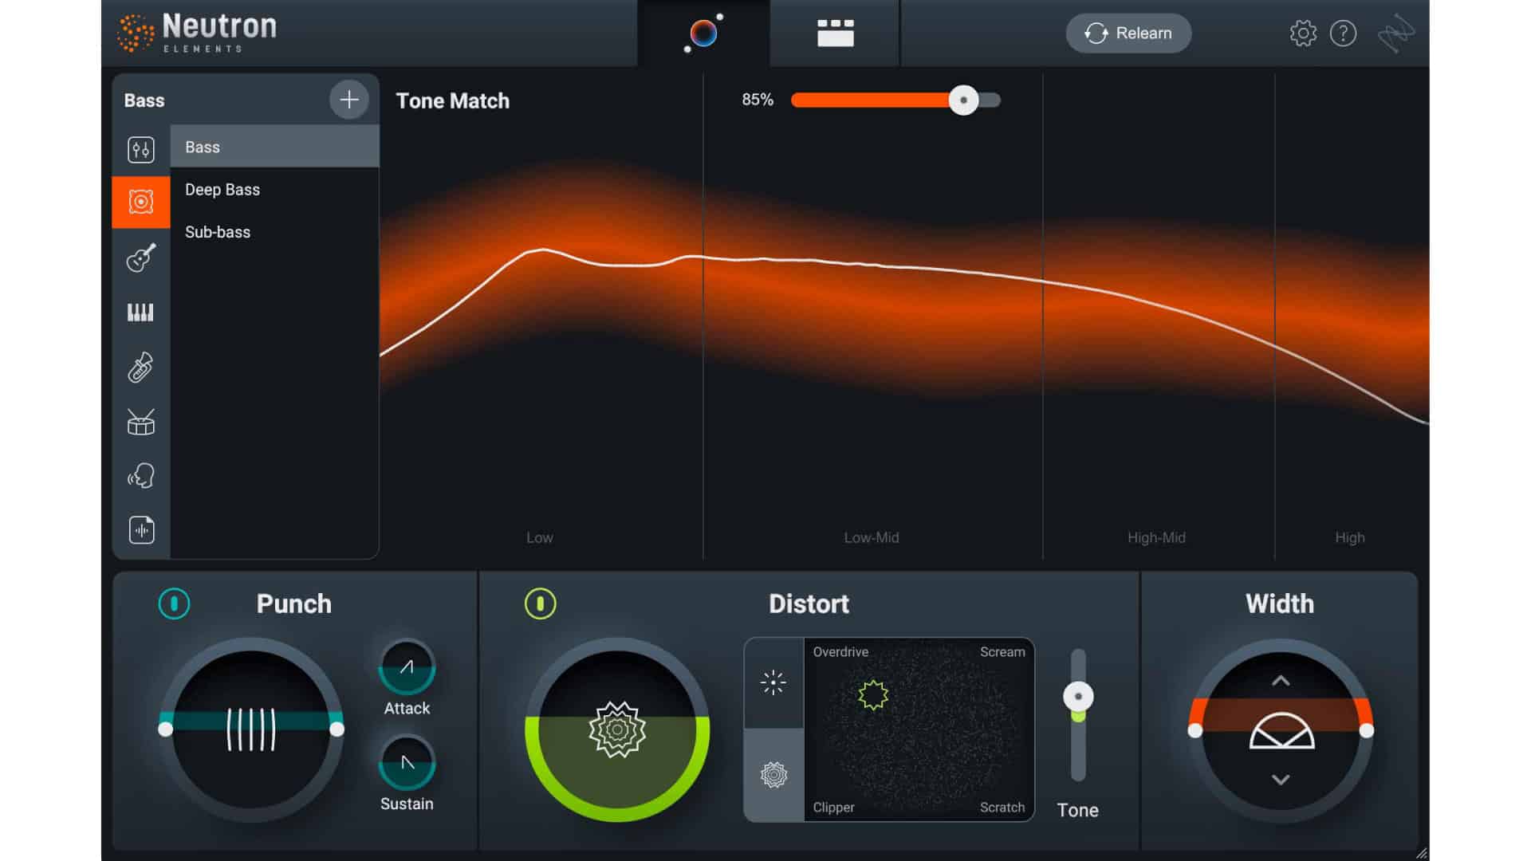The height and width of the screenshot is (861, 1531).
Task: Select the guitar category icon
Action: pos(141,258)
